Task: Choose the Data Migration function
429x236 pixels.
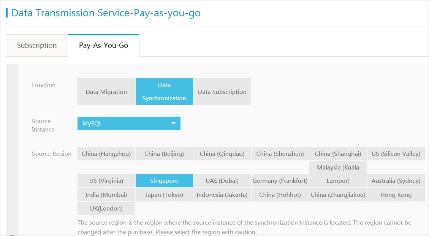Action: pyautogui.click(x=106, y=92)
